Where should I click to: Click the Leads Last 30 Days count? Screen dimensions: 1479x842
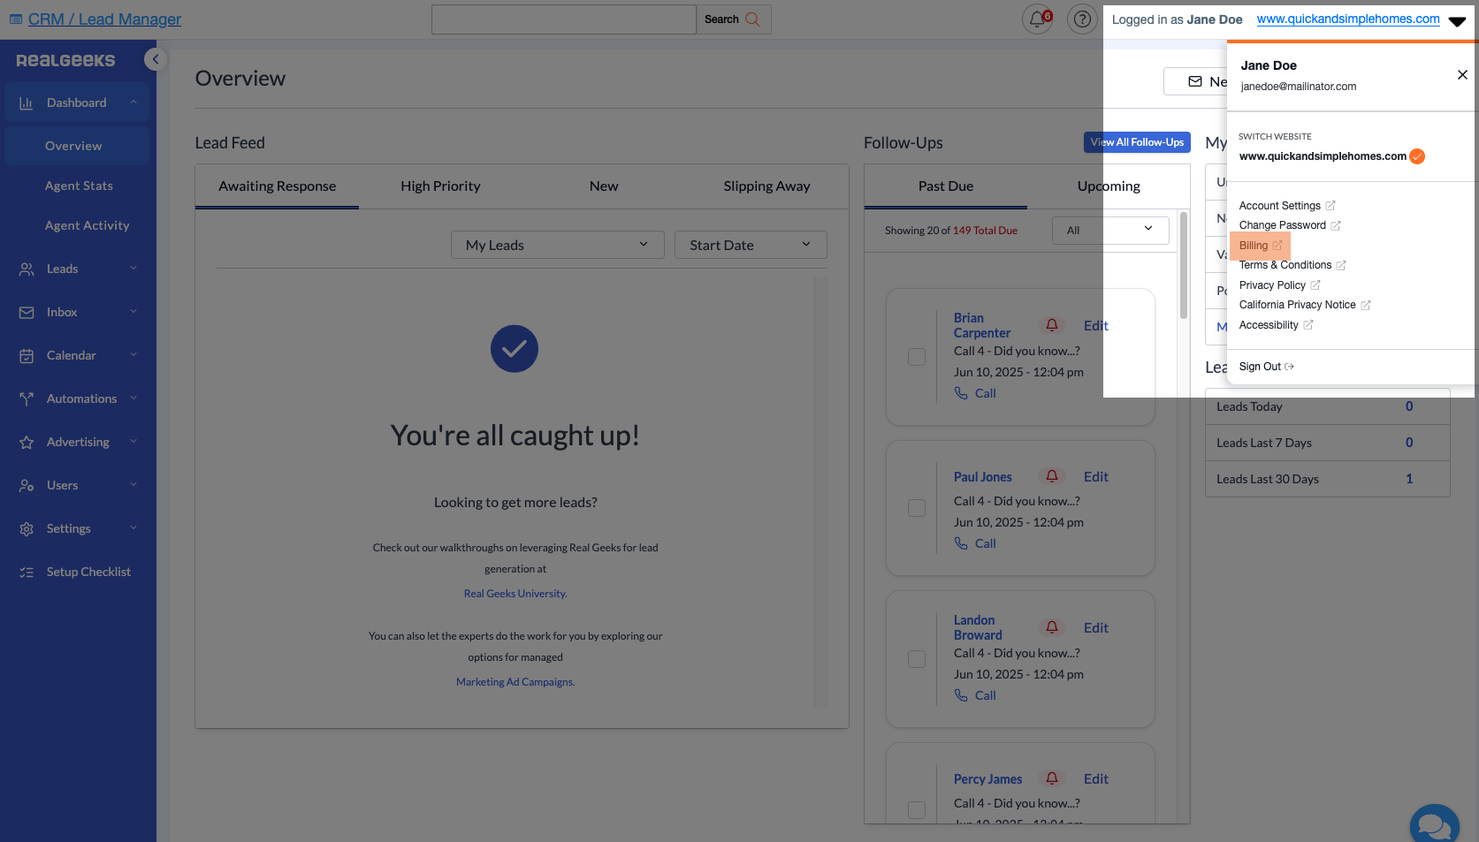(x=1409, y=478)
